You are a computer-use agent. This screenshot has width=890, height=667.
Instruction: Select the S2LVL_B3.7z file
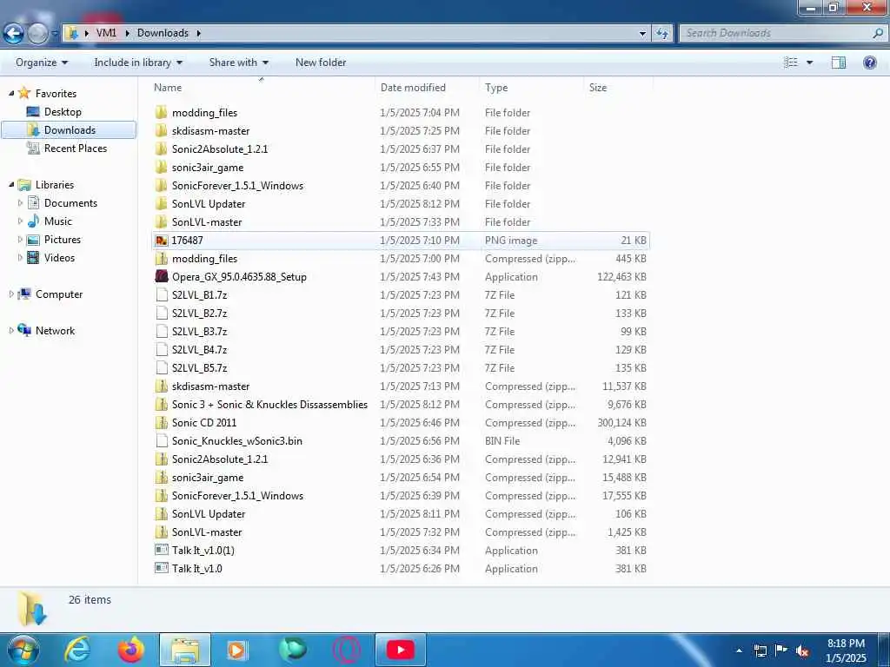[199, 331]
